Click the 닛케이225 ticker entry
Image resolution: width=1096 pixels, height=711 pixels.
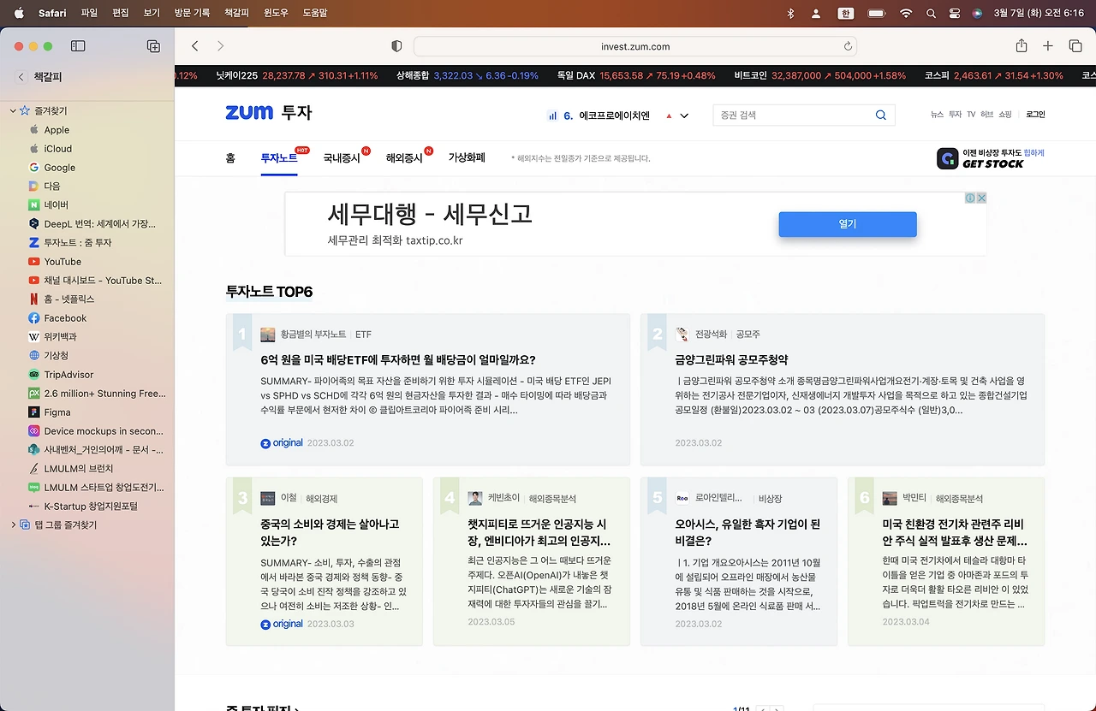297,75
